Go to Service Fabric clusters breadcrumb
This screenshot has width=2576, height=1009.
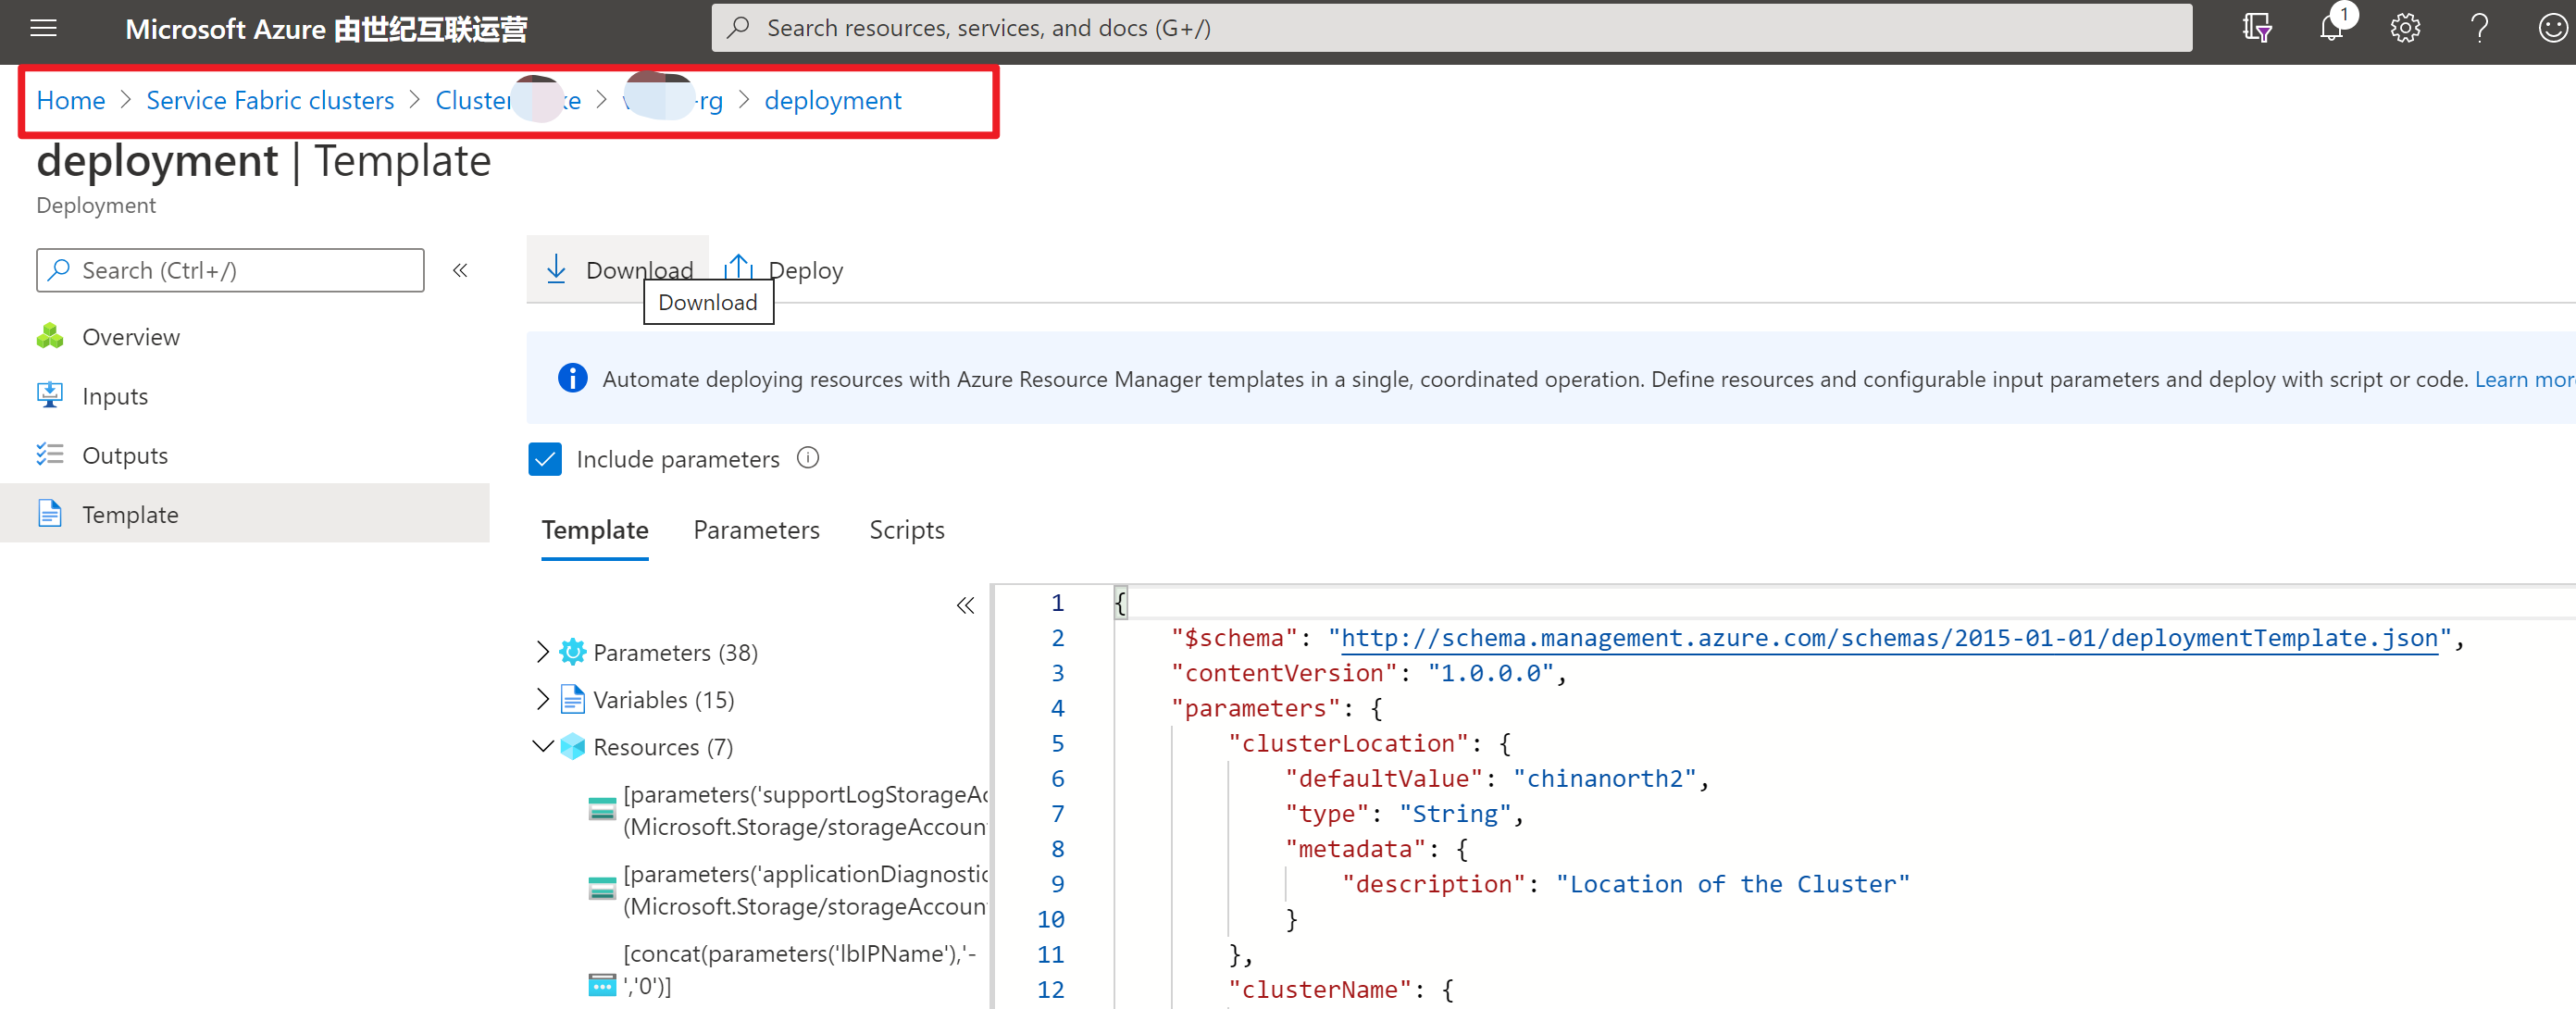point(270,100)
